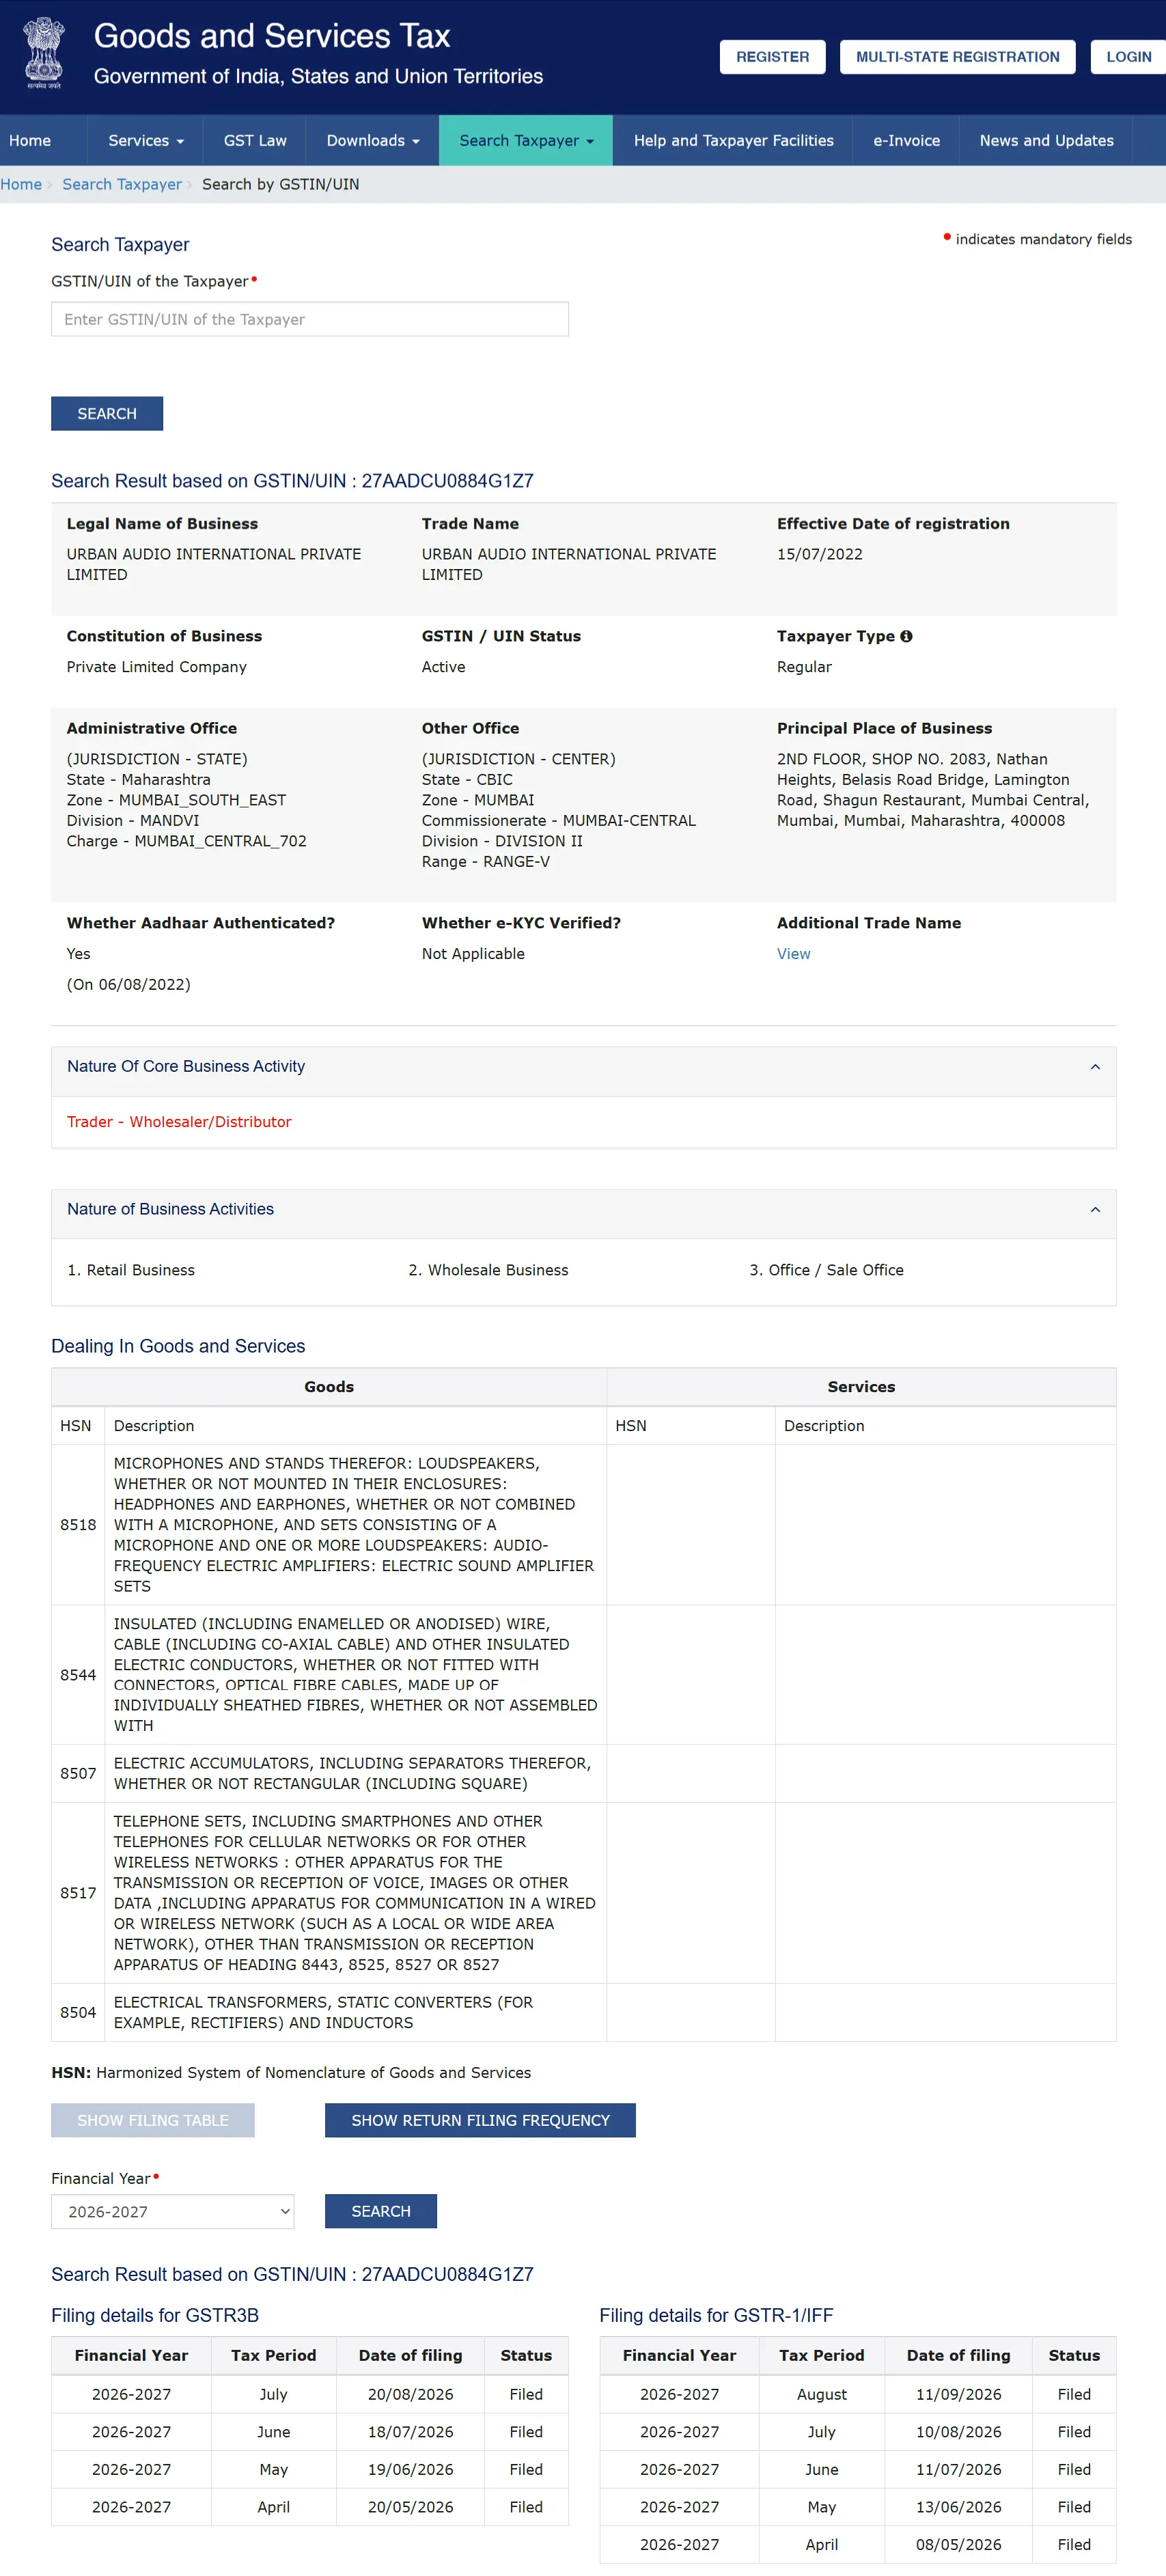This screenshot has width=1166, height=2576.
Task: Click the Home breadcrumb link
Action: click(21, 184)
